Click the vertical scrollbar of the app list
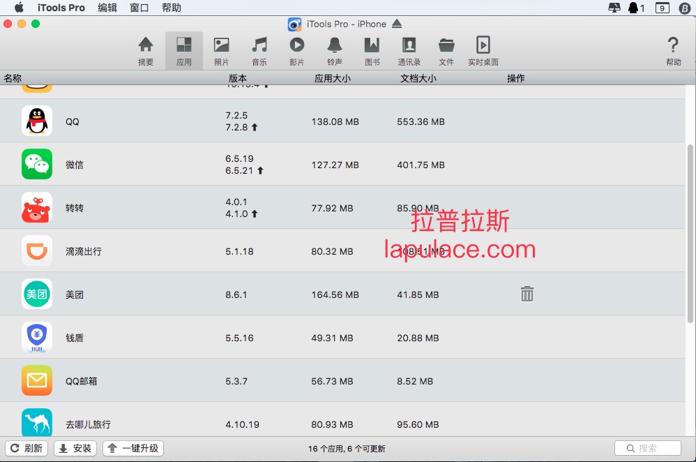The image size is (696, 462). click(x=690, y=234)
